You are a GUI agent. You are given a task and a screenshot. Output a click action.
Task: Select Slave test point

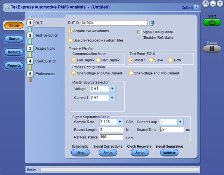pyautogui.click(x=151, y=60)
